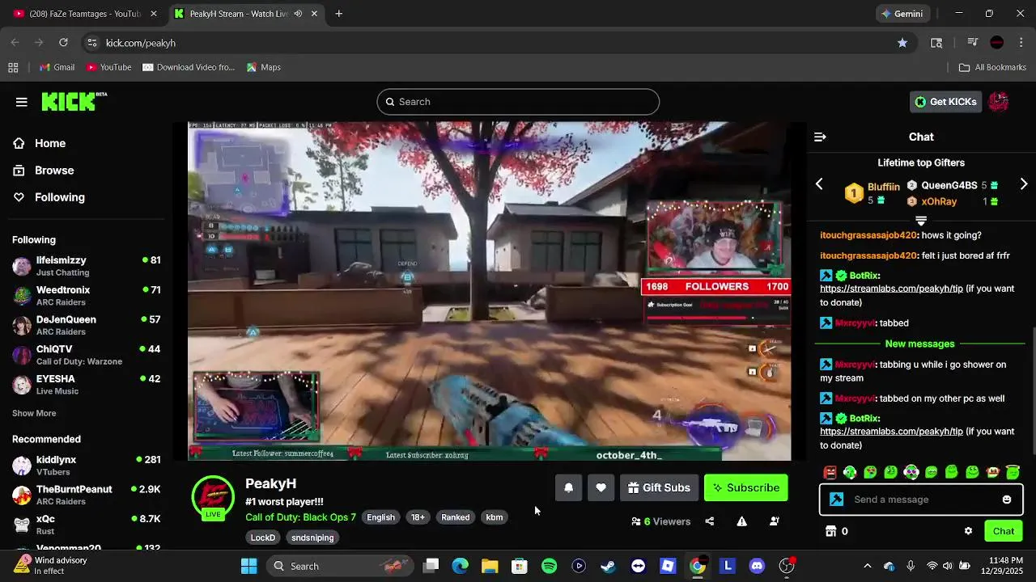The image size is (1036, 582).
Task: Open the user profile avatar menu
Action: (999, 102)
